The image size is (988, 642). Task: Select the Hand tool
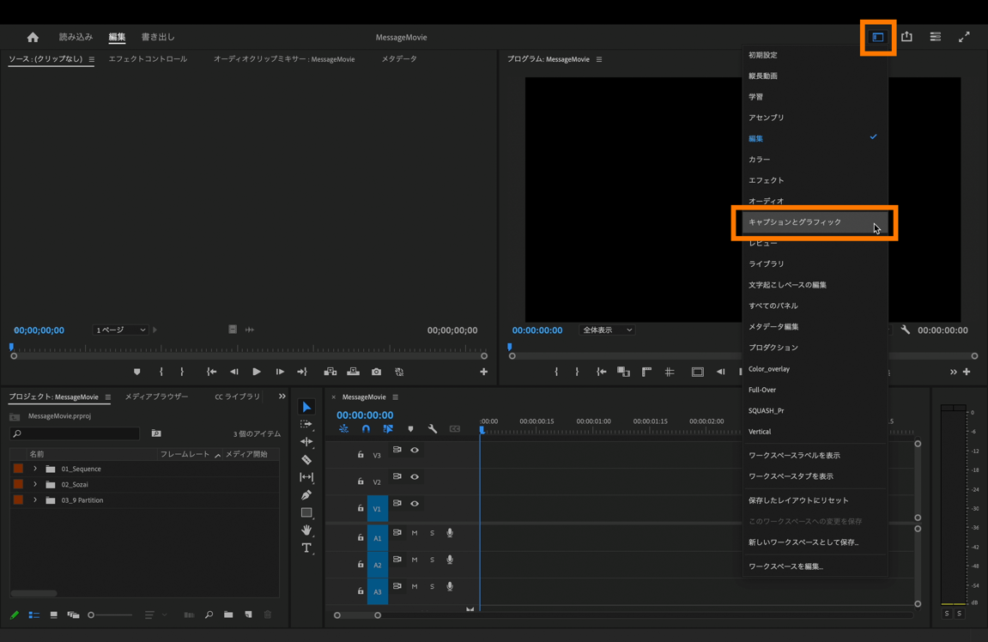(306, 530)
